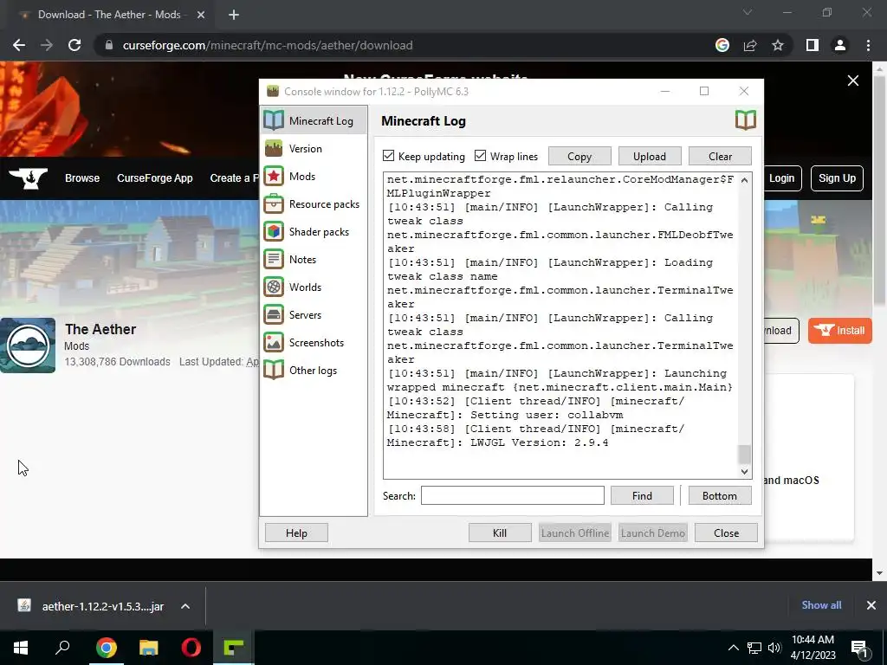887x665 pixels.
Task: Click Browse in CurseForge navigation
Action: (x=82, y=178)
